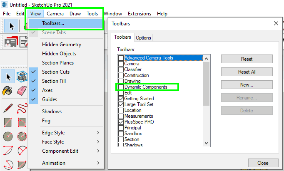This screenshot has width=284, height=171.
Task: Click the New... button
Action: point(247,85)
